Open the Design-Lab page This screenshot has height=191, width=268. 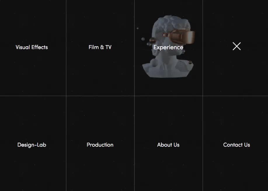click(32, 145)
